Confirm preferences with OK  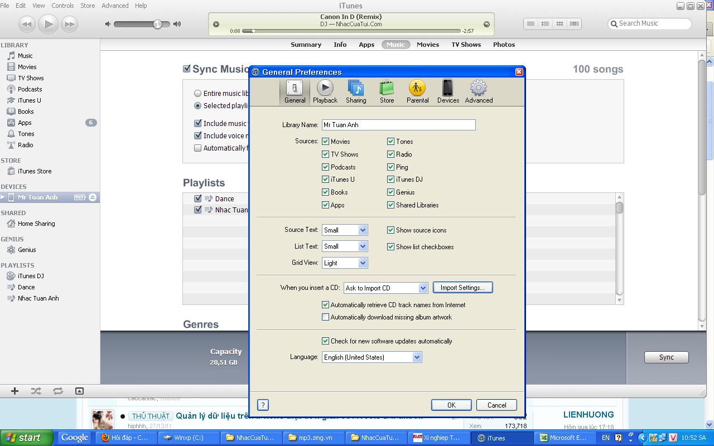[451, 405]
